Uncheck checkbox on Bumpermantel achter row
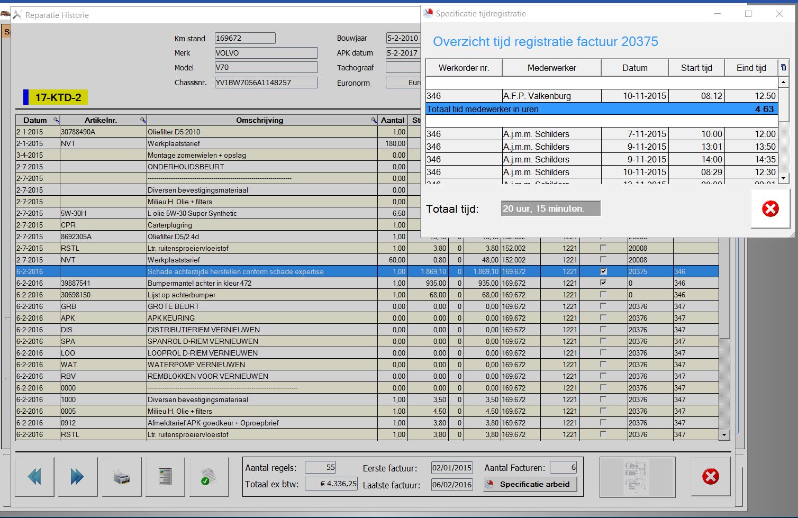This screenshot has height=518, width=798. pyautogui.click(x=603, y=283)
